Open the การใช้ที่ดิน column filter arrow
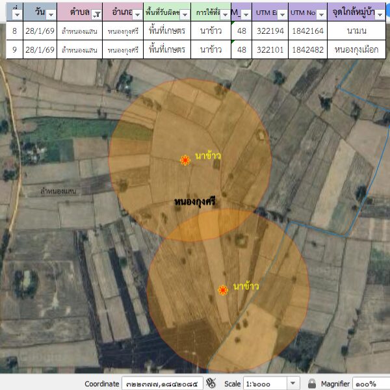Screen dimensions: 390x390 pos(225,14)
